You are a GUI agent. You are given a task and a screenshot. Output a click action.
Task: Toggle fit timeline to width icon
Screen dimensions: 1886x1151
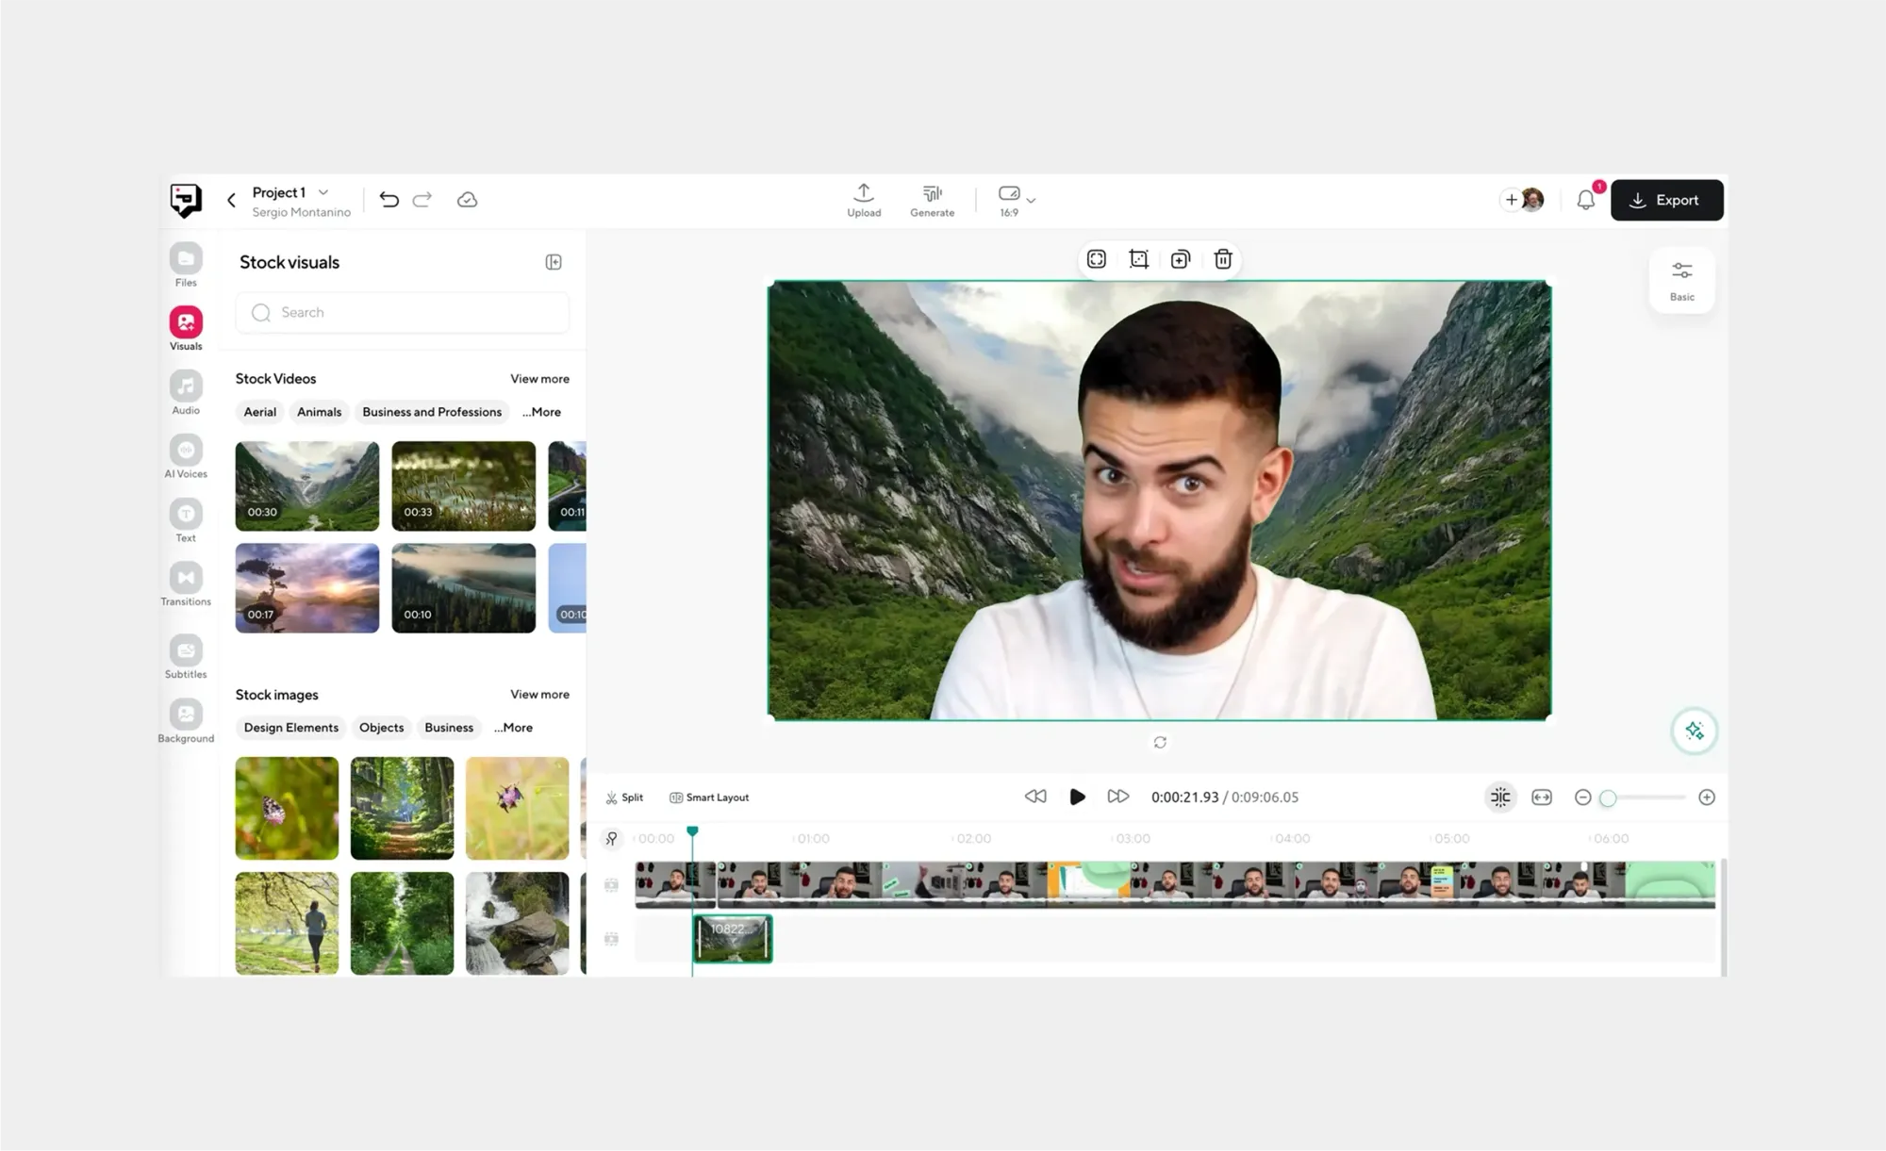1542,797
